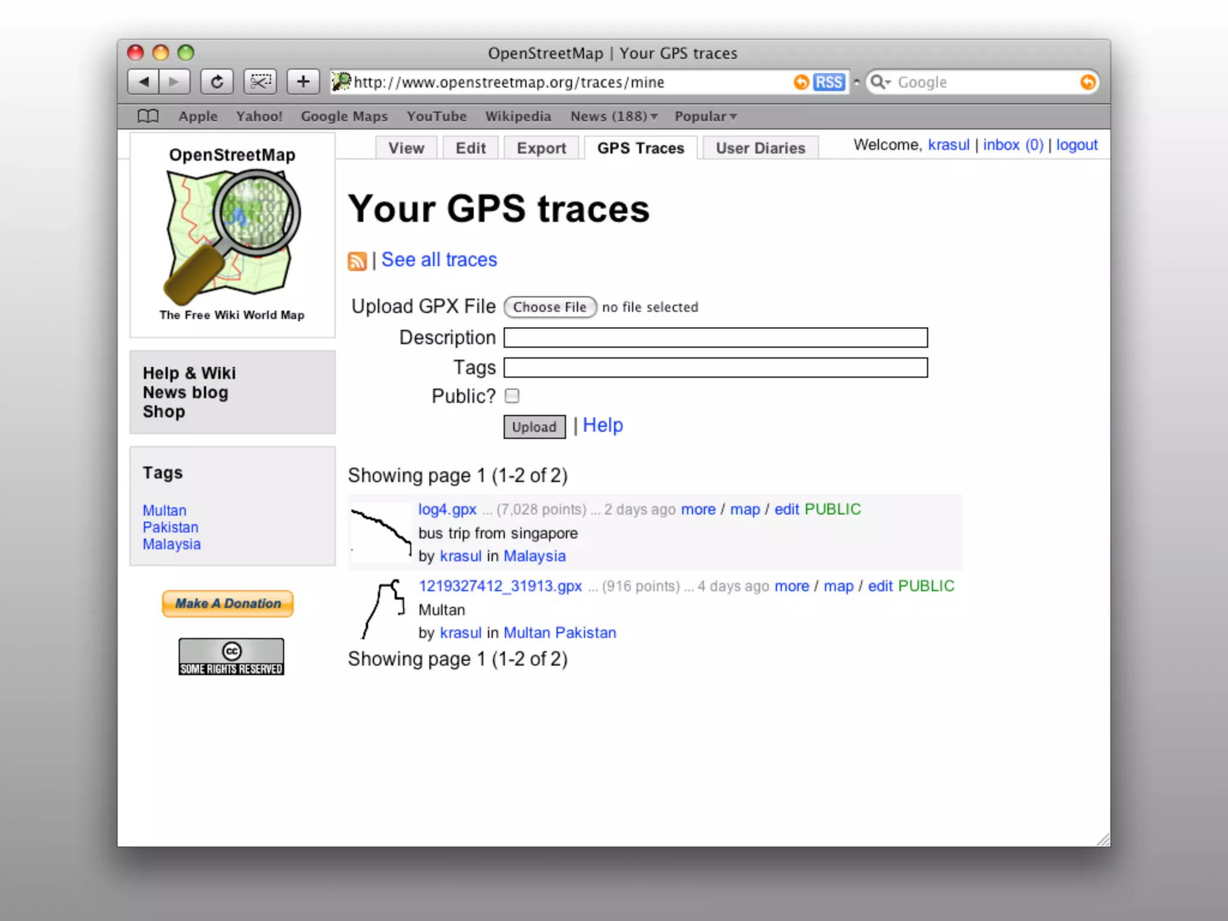Open the log4.gpx trace thumbnail
The image size is (1228, 921).
click(x=381, y=532)
